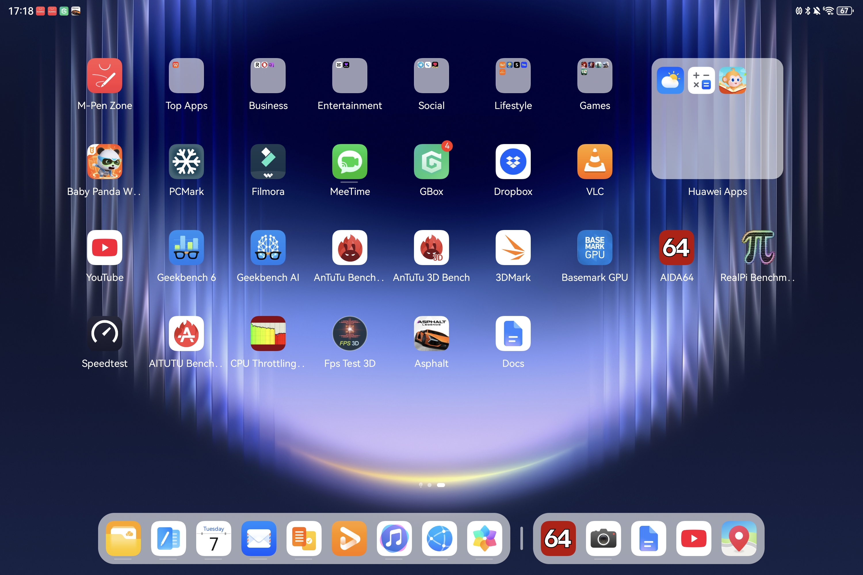The height and width of the screenshot is (575, 863).
Task: Open VLC media player
Action: coord(595,162)
